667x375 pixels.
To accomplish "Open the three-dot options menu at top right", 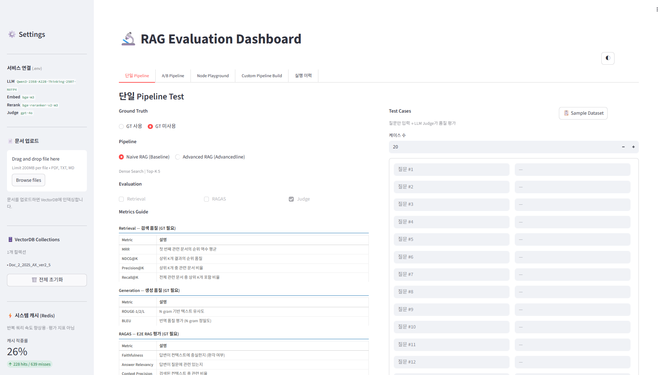I will (x=657, y=9).
